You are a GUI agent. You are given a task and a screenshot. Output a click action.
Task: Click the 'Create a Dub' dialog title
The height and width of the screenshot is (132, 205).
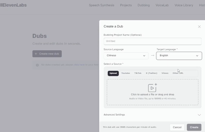point(113,26)
